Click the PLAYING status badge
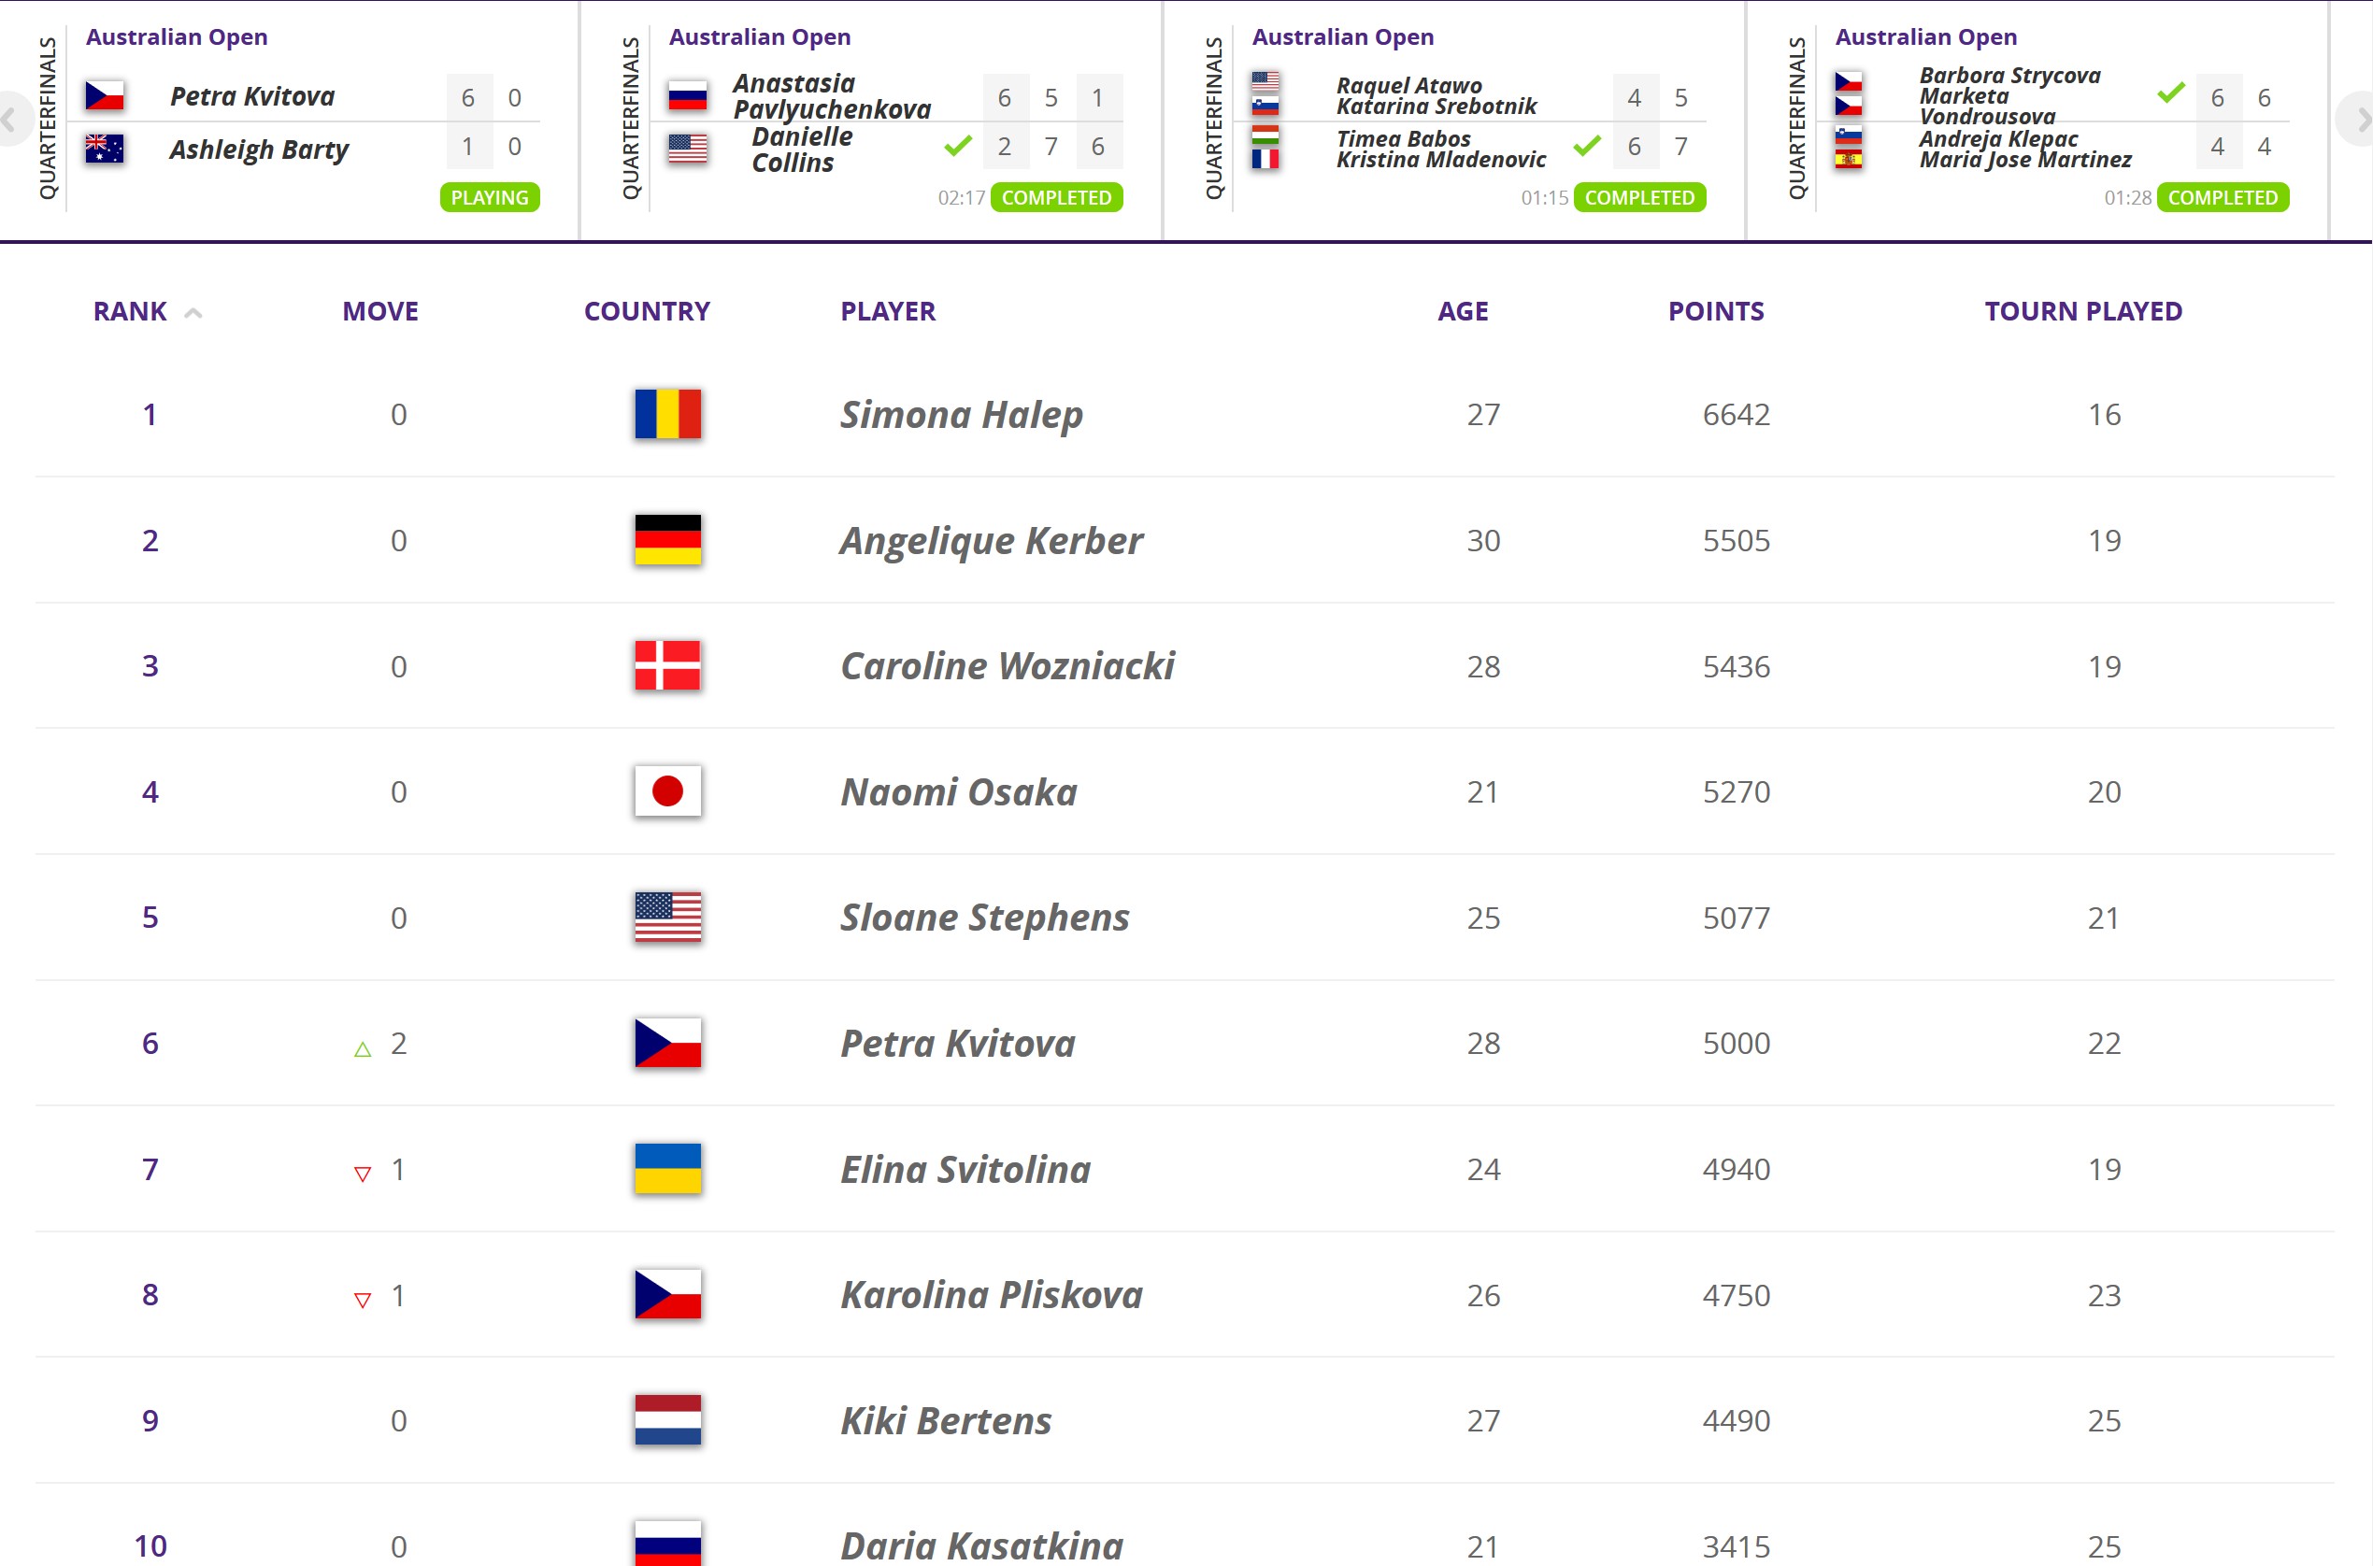The image size is (2373, 1566). (490, 198)
